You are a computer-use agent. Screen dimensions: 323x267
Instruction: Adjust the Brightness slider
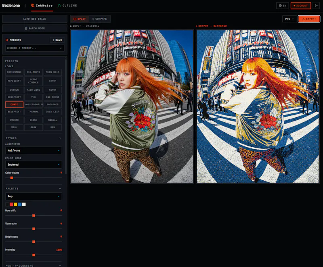point(34,242)
